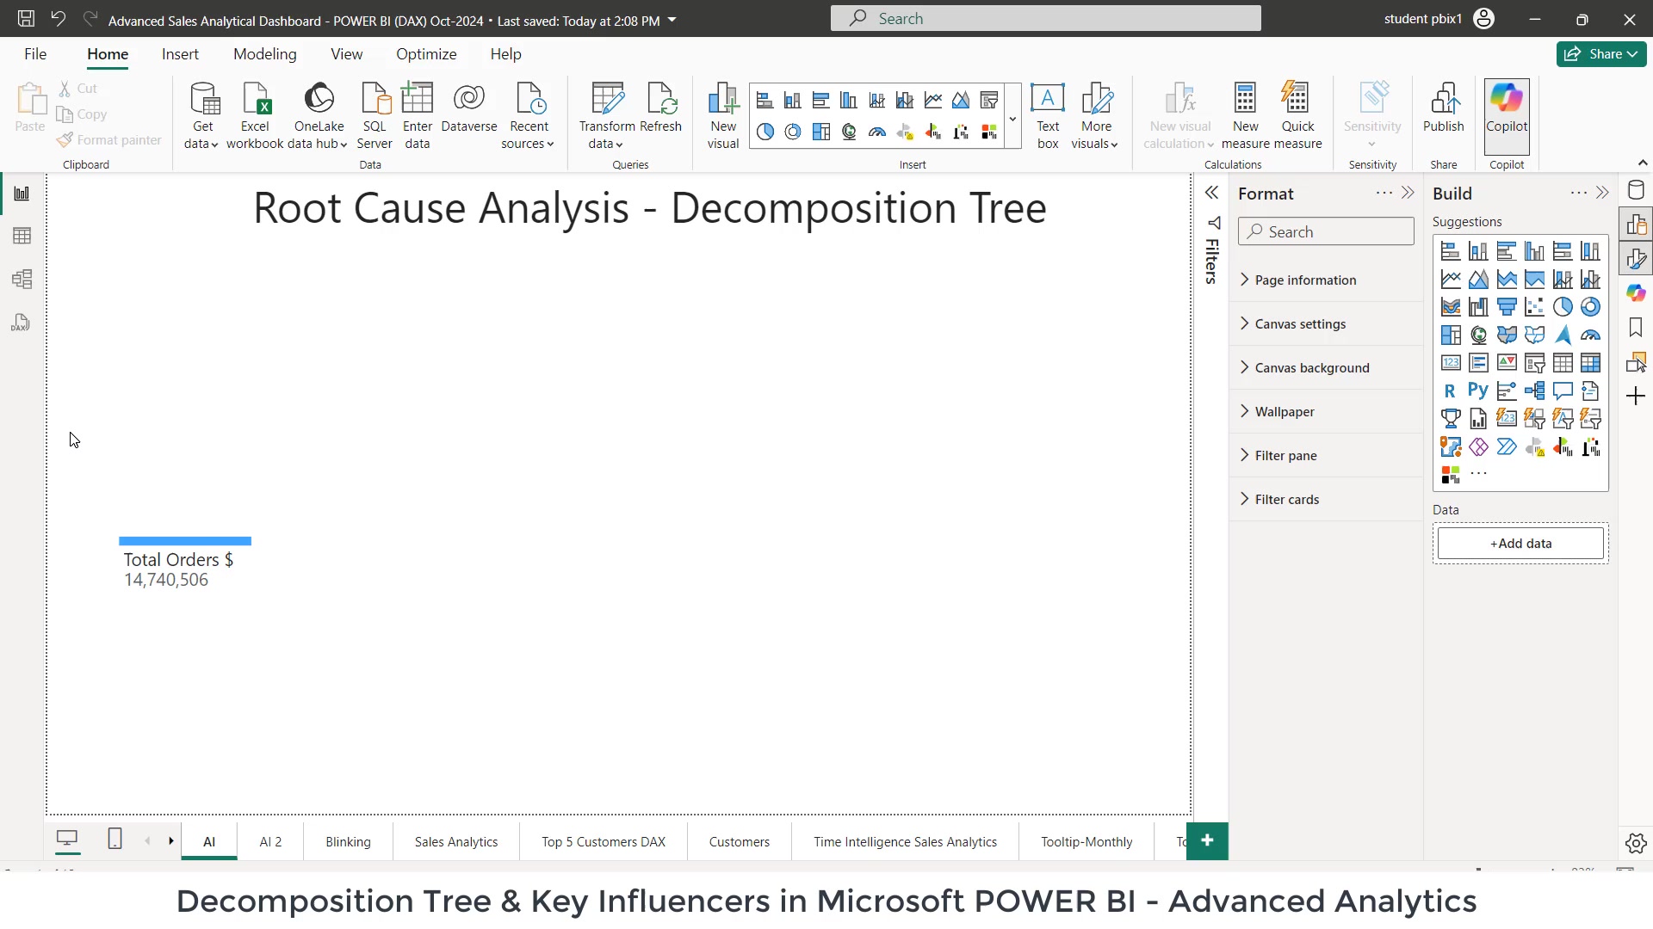Open the View ribbon tab
The height and width of the screenshot is (929, 1653).
click(346, 54)
